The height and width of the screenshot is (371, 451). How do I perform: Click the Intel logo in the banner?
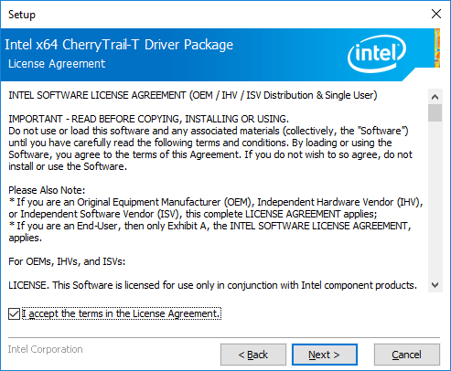point(377,54)
